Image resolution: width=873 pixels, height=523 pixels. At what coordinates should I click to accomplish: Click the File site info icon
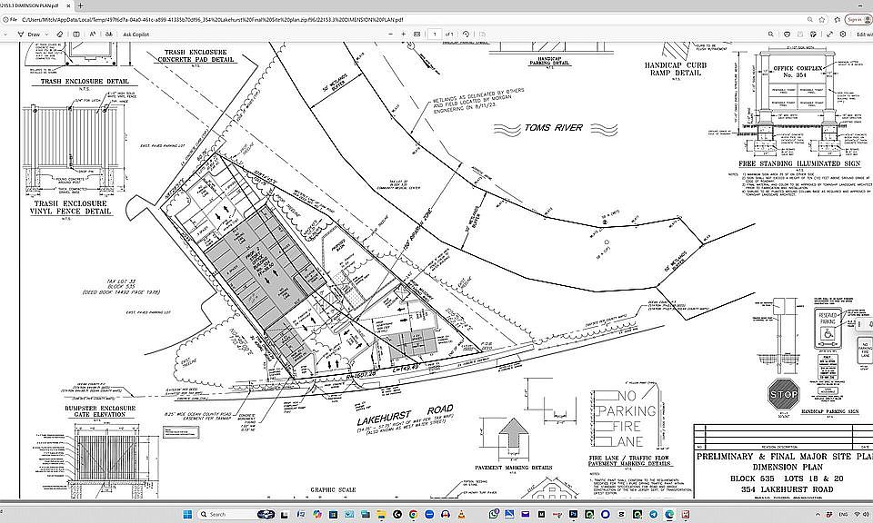[x=9, y=19]
